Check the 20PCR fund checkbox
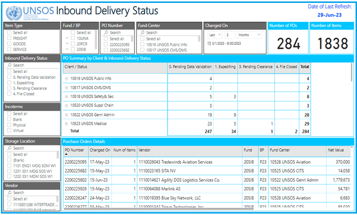357x215 pixels. (x=73, y=43)
